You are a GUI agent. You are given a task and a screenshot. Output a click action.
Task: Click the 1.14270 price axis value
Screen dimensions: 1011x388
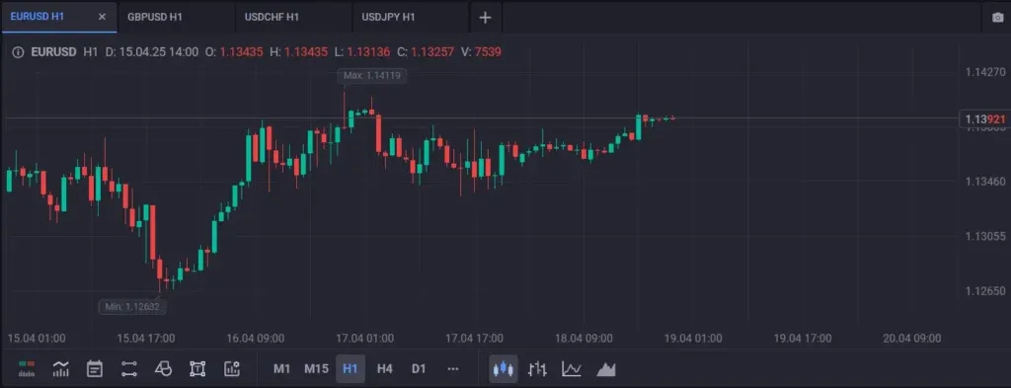985,71
